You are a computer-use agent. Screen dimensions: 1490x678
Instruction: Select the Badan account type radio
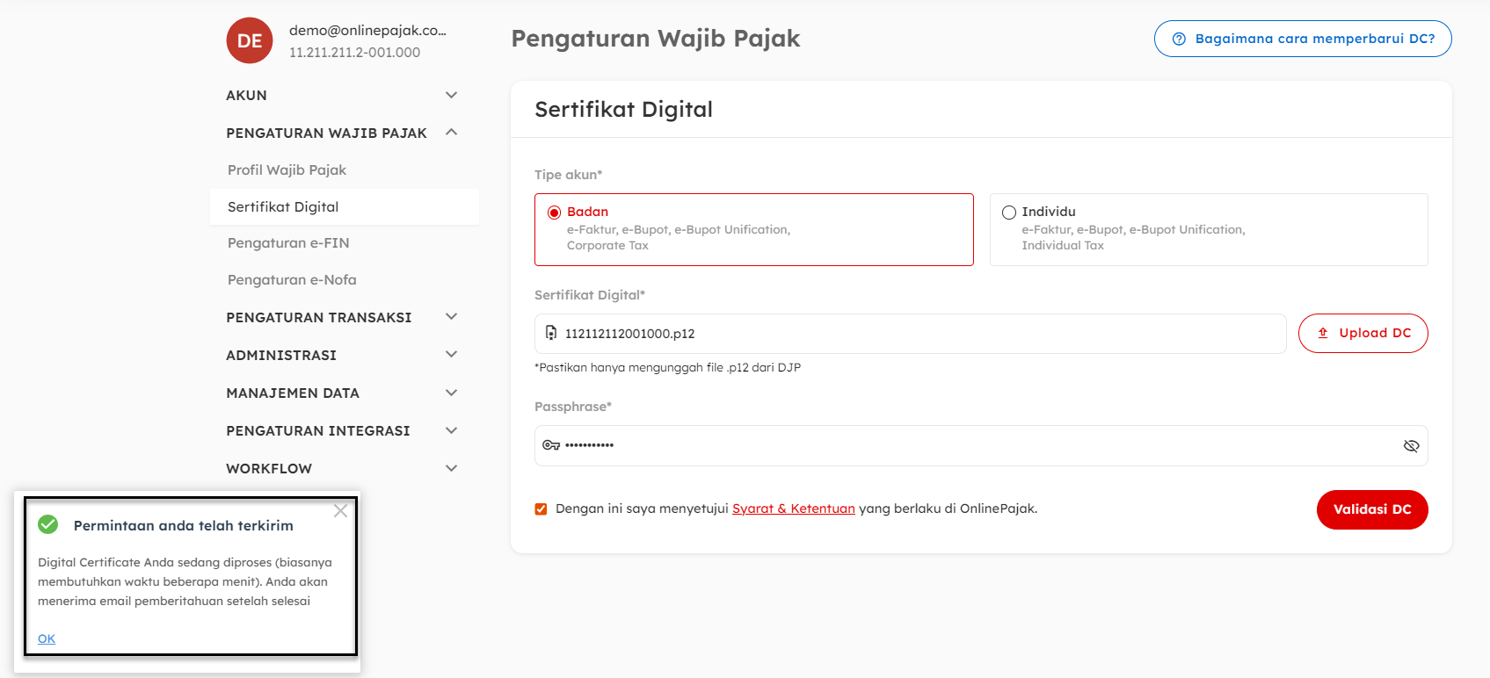[555, 213]
